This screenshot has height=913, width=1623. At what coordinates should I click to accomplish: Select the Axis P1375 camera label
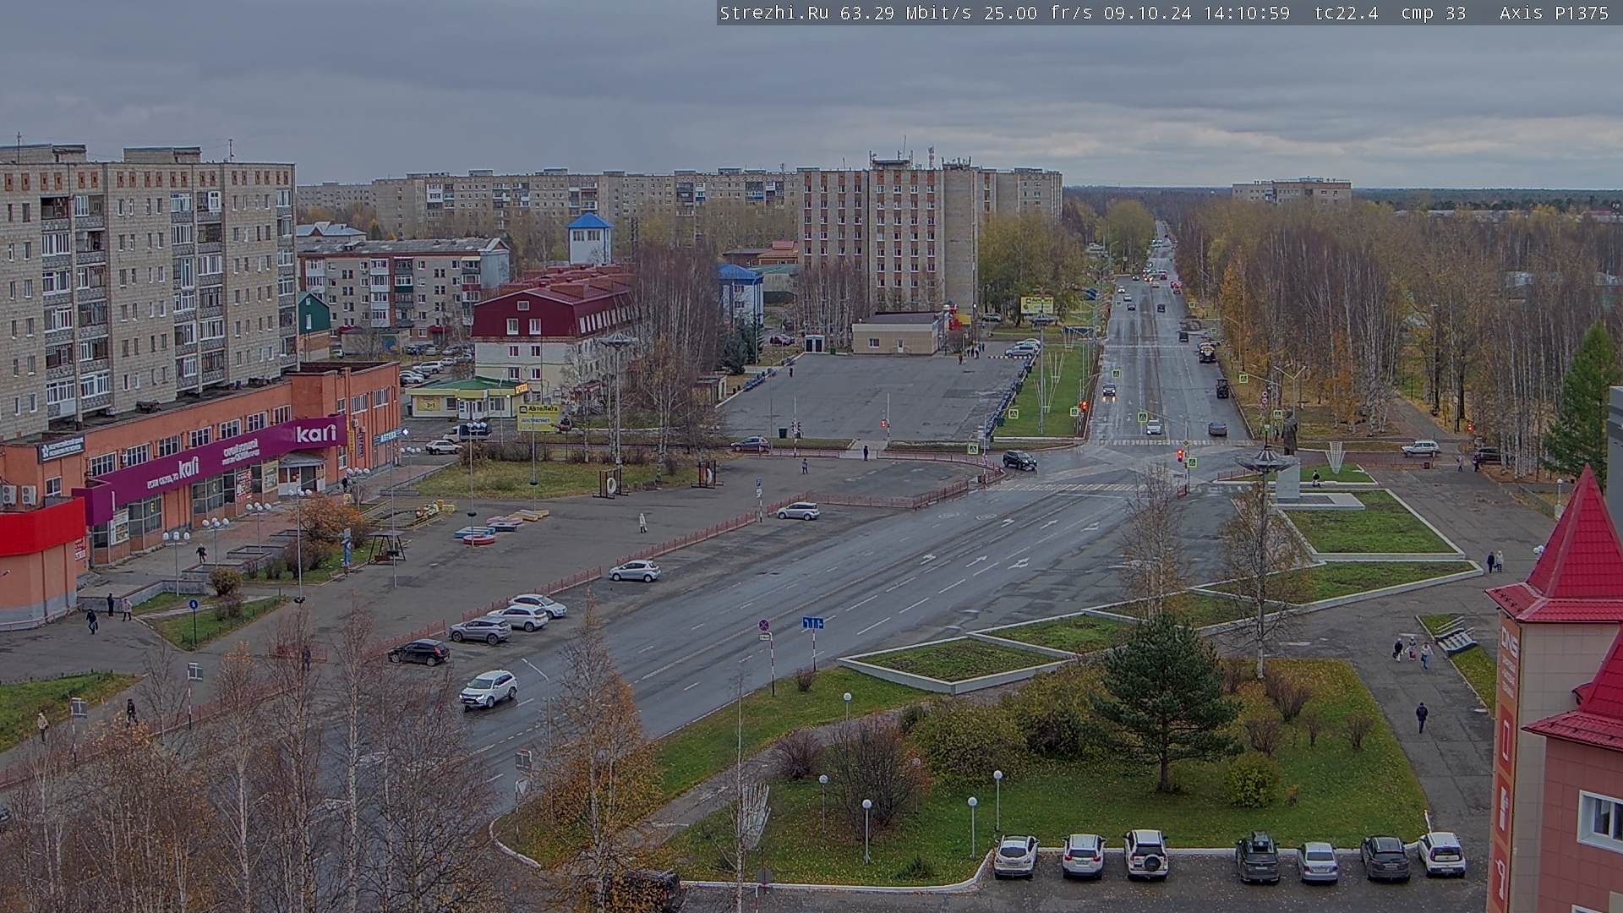point(1554,13)
